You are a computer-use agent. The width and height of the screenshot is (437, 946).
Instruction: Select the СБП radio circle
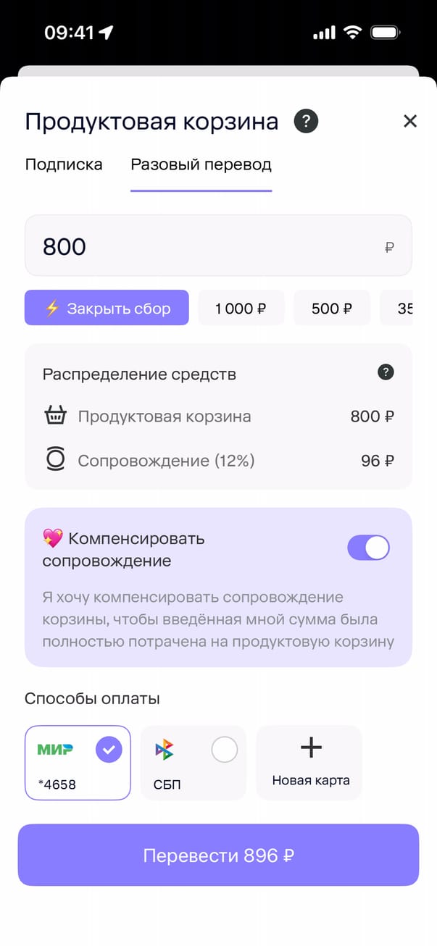point(224,750)
